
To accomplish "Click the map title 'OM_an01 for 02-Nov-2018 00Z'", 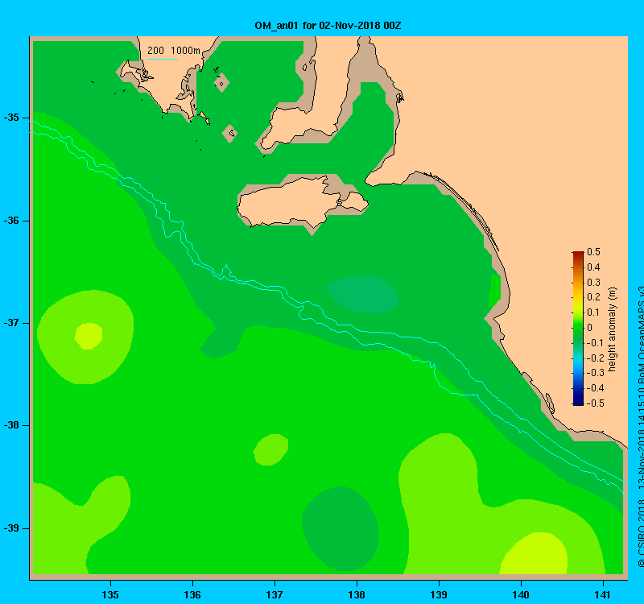I will coord(328,26).
